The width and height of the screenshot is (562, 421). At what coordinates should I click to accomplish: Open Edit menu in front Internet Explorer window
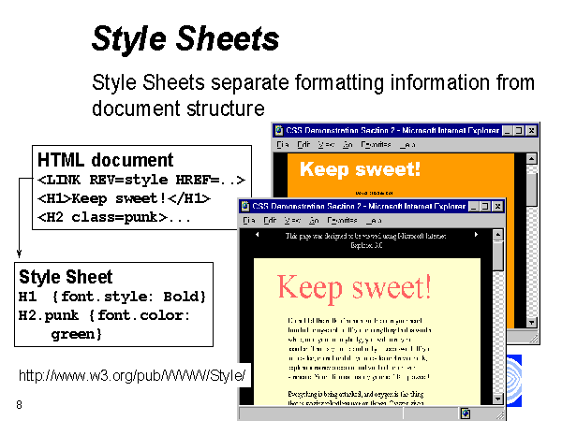[270, 220]
